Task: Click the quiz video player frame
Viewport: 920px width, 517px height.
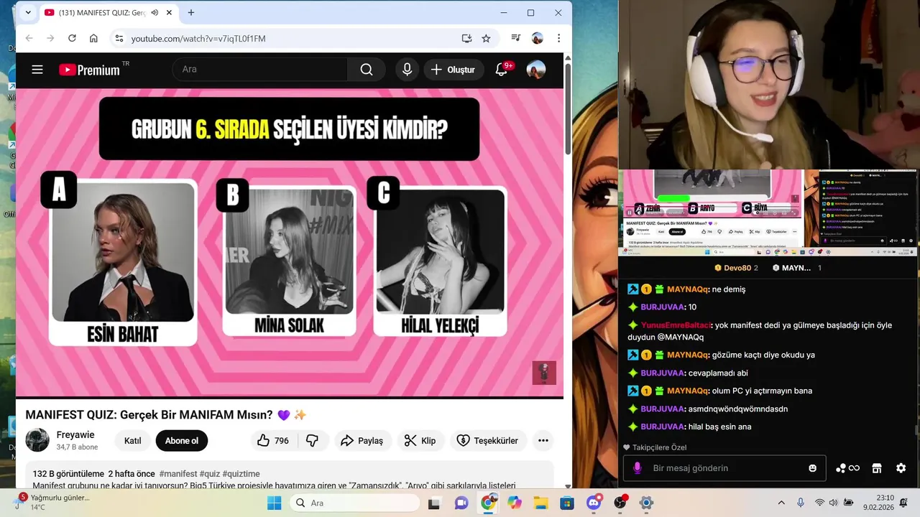Action: coord(290,242)
